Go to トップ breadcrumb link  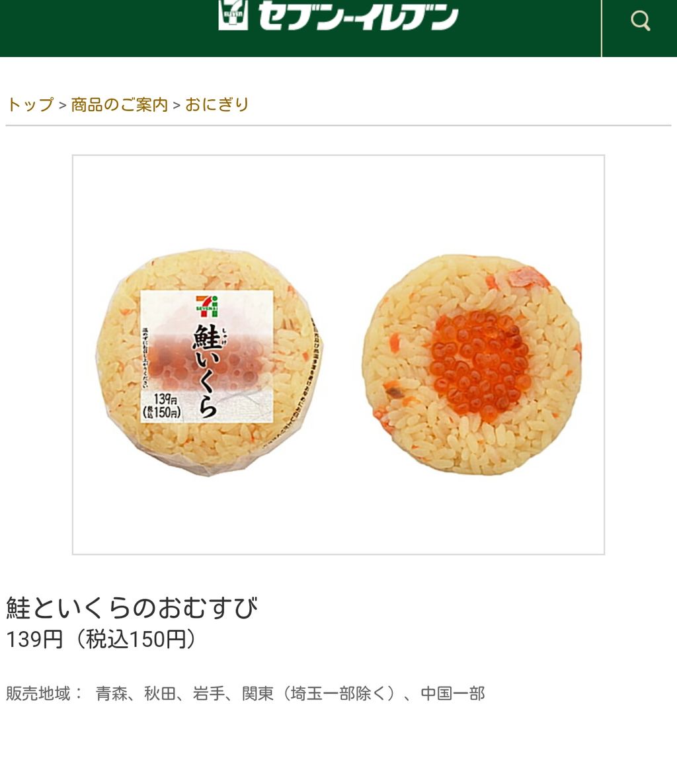click(x=30, y=105)
